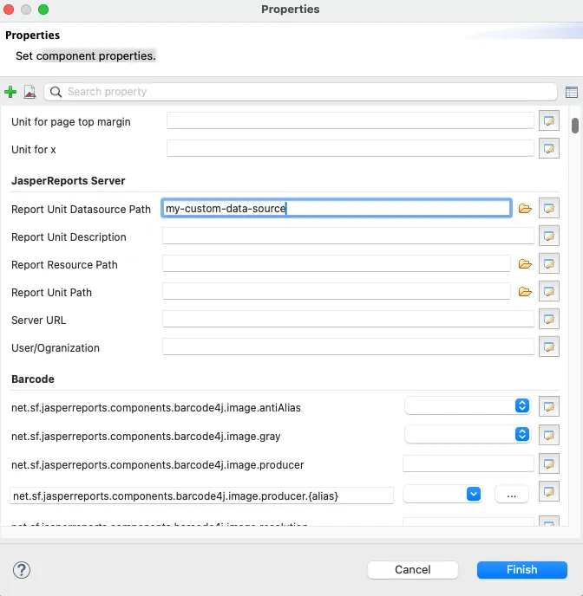Toggle the table view icon right of search
The image size is (583, 596).
[571, 92]
